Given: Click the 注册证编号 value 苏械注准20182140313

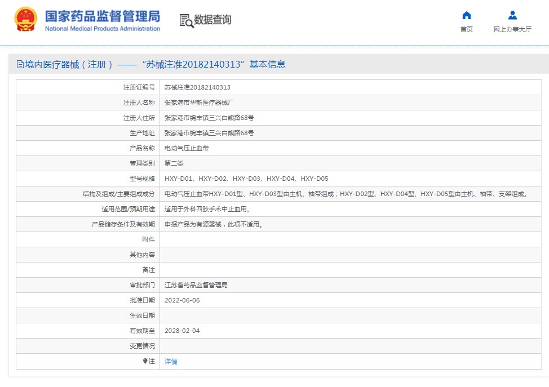Looking at the screenshot, I should (x=197, y=87).
